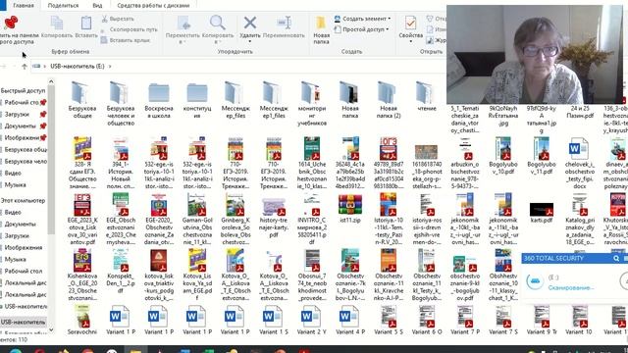The image size is (628, 353).
Task: Open the Копировать в dropdown
Action: click(218, 29)
